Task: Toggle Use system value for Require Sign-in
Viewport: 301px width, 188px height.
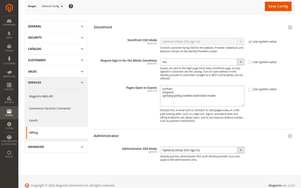Action: point(250,62)
